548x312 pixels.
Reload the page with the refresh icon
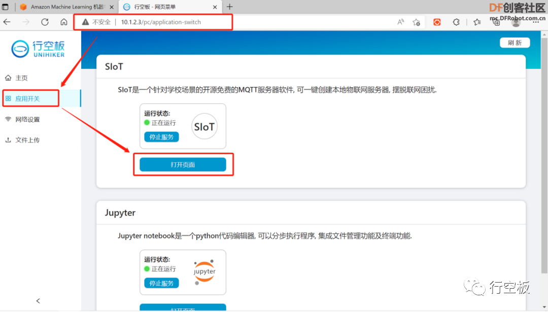point(45,22)
